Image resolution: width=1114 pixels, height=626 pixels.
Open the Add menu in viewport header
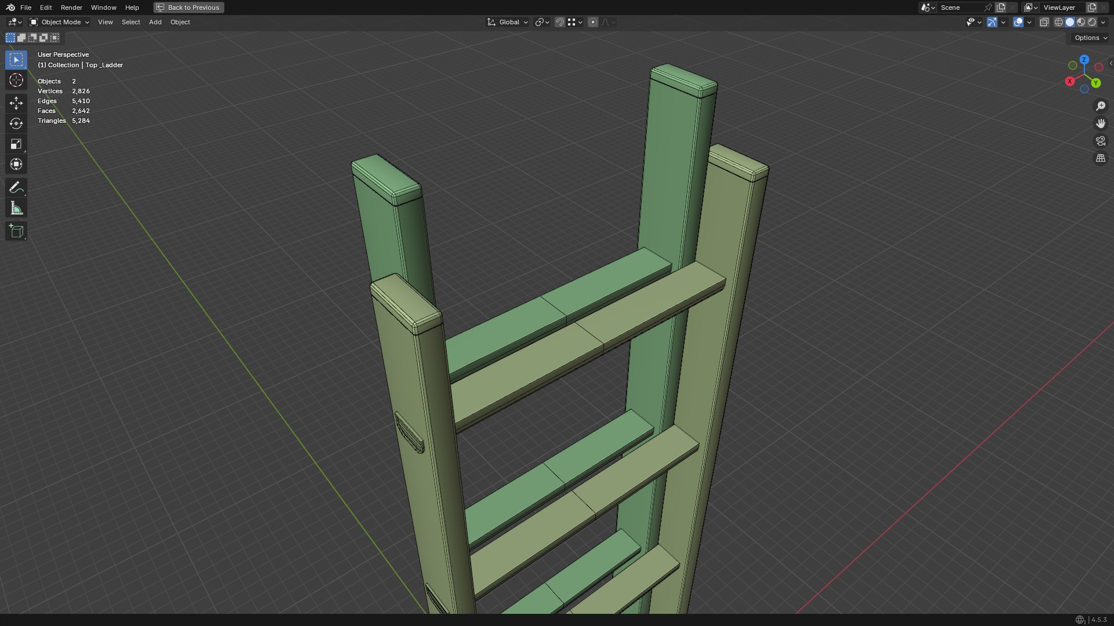155,22
